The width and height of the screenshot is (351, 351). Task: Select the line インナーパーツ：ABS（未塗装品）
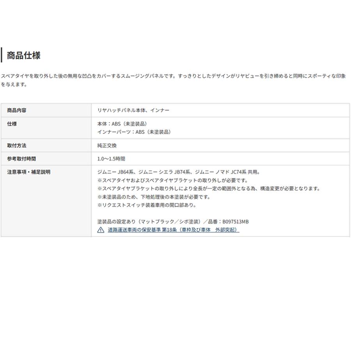click(134, 132)
